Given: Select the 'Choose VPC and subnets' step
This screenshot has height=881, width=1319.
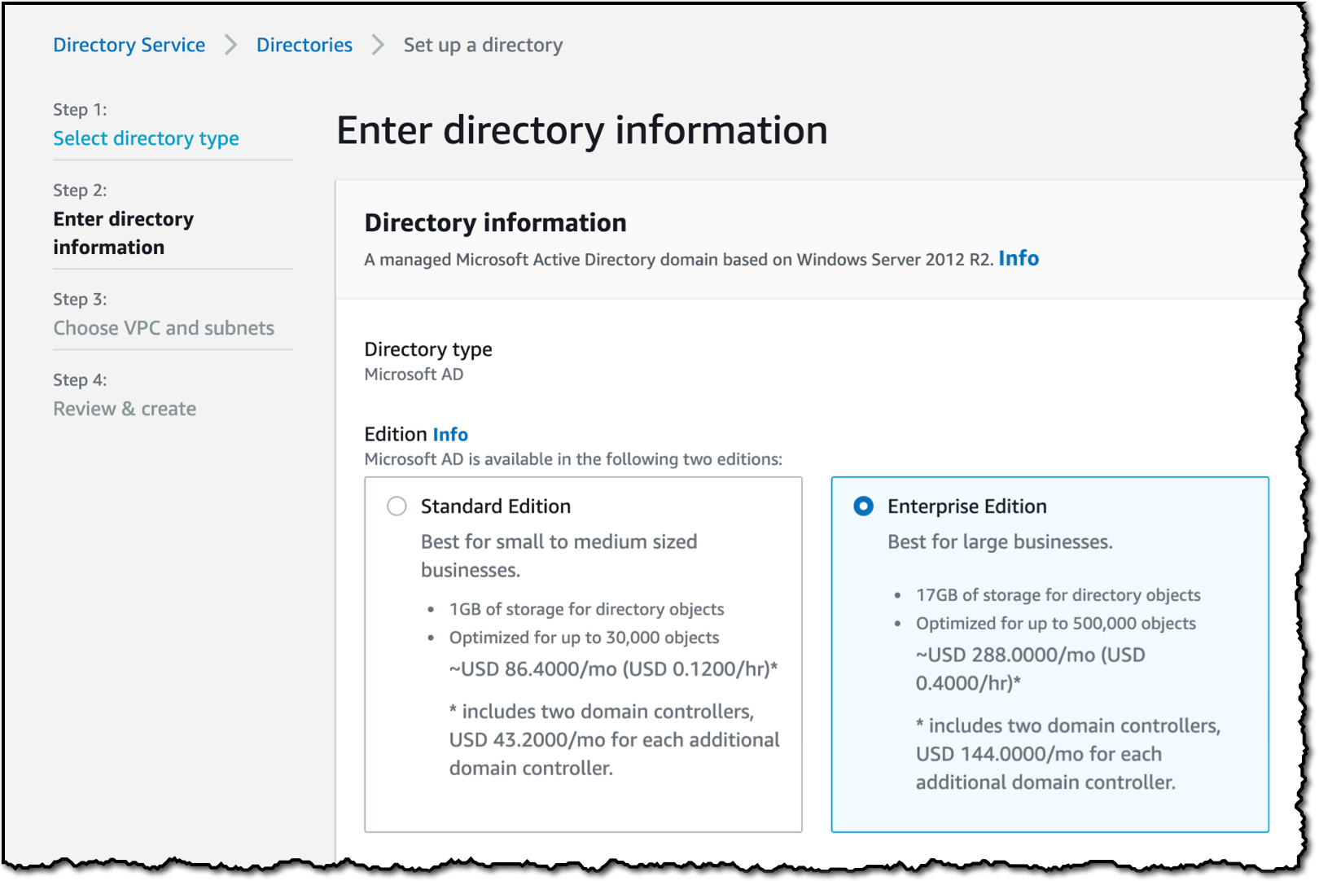Looking at the screenshot, I should click(x=164, y=328).
